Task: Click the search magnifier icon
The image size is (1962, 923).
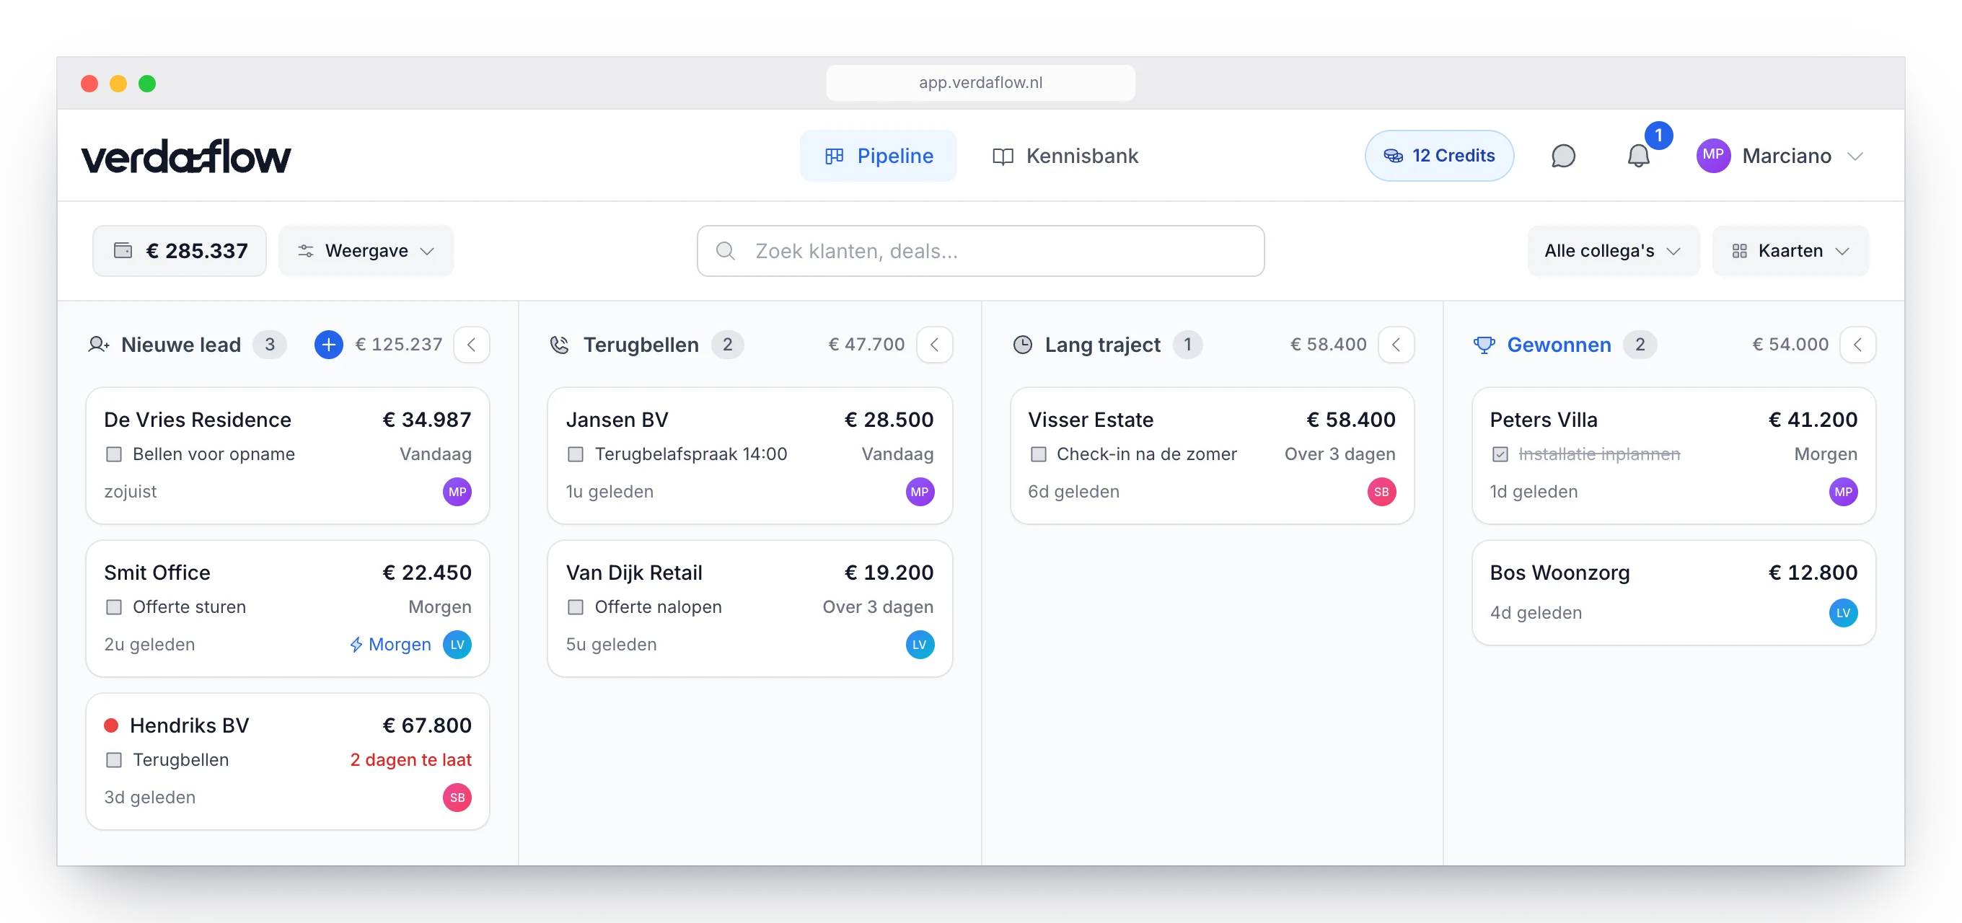Action: [726, 250]
